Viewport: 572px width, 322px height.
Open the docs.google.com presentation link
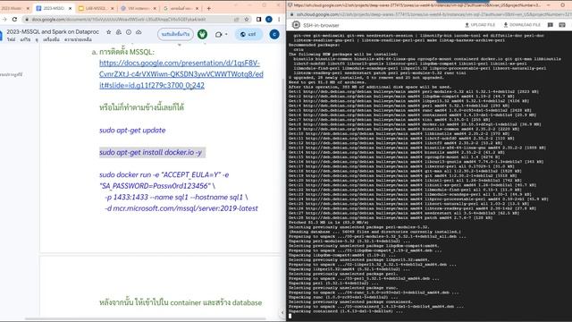pos(181,74)
